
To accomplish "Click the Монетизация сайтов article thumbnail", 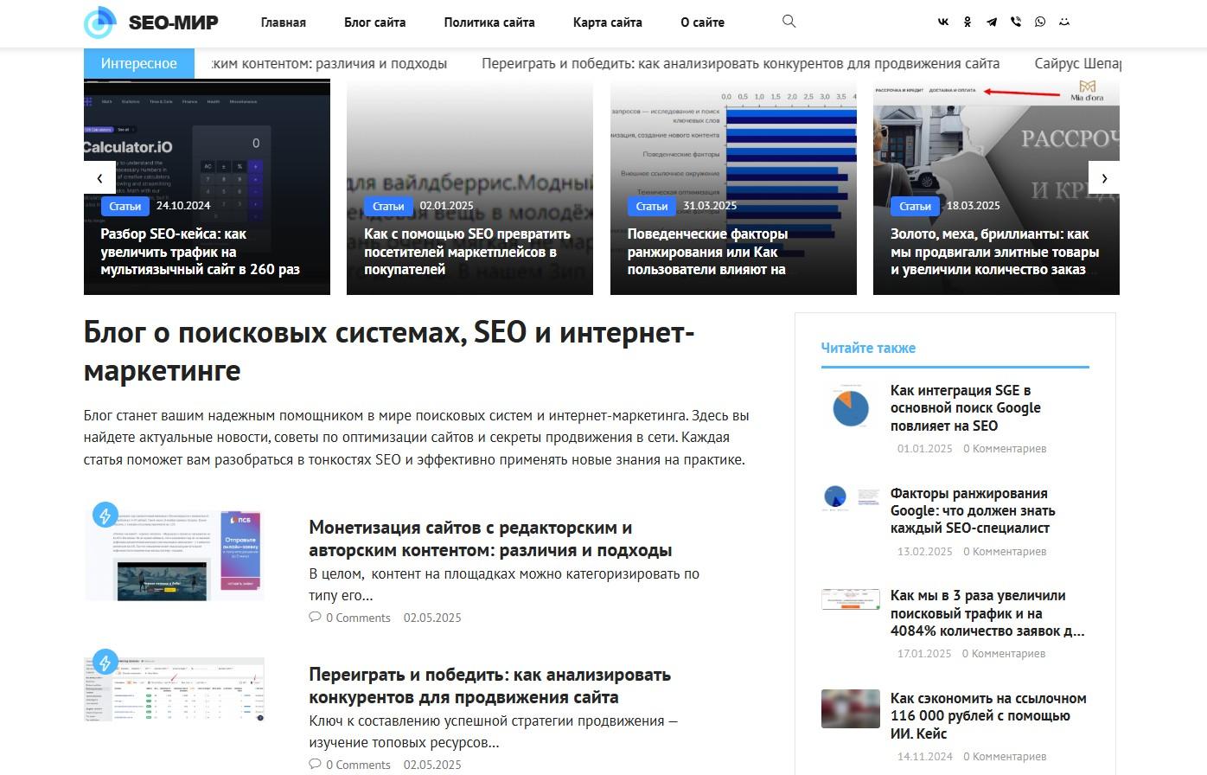I will (x=174, y=555).
